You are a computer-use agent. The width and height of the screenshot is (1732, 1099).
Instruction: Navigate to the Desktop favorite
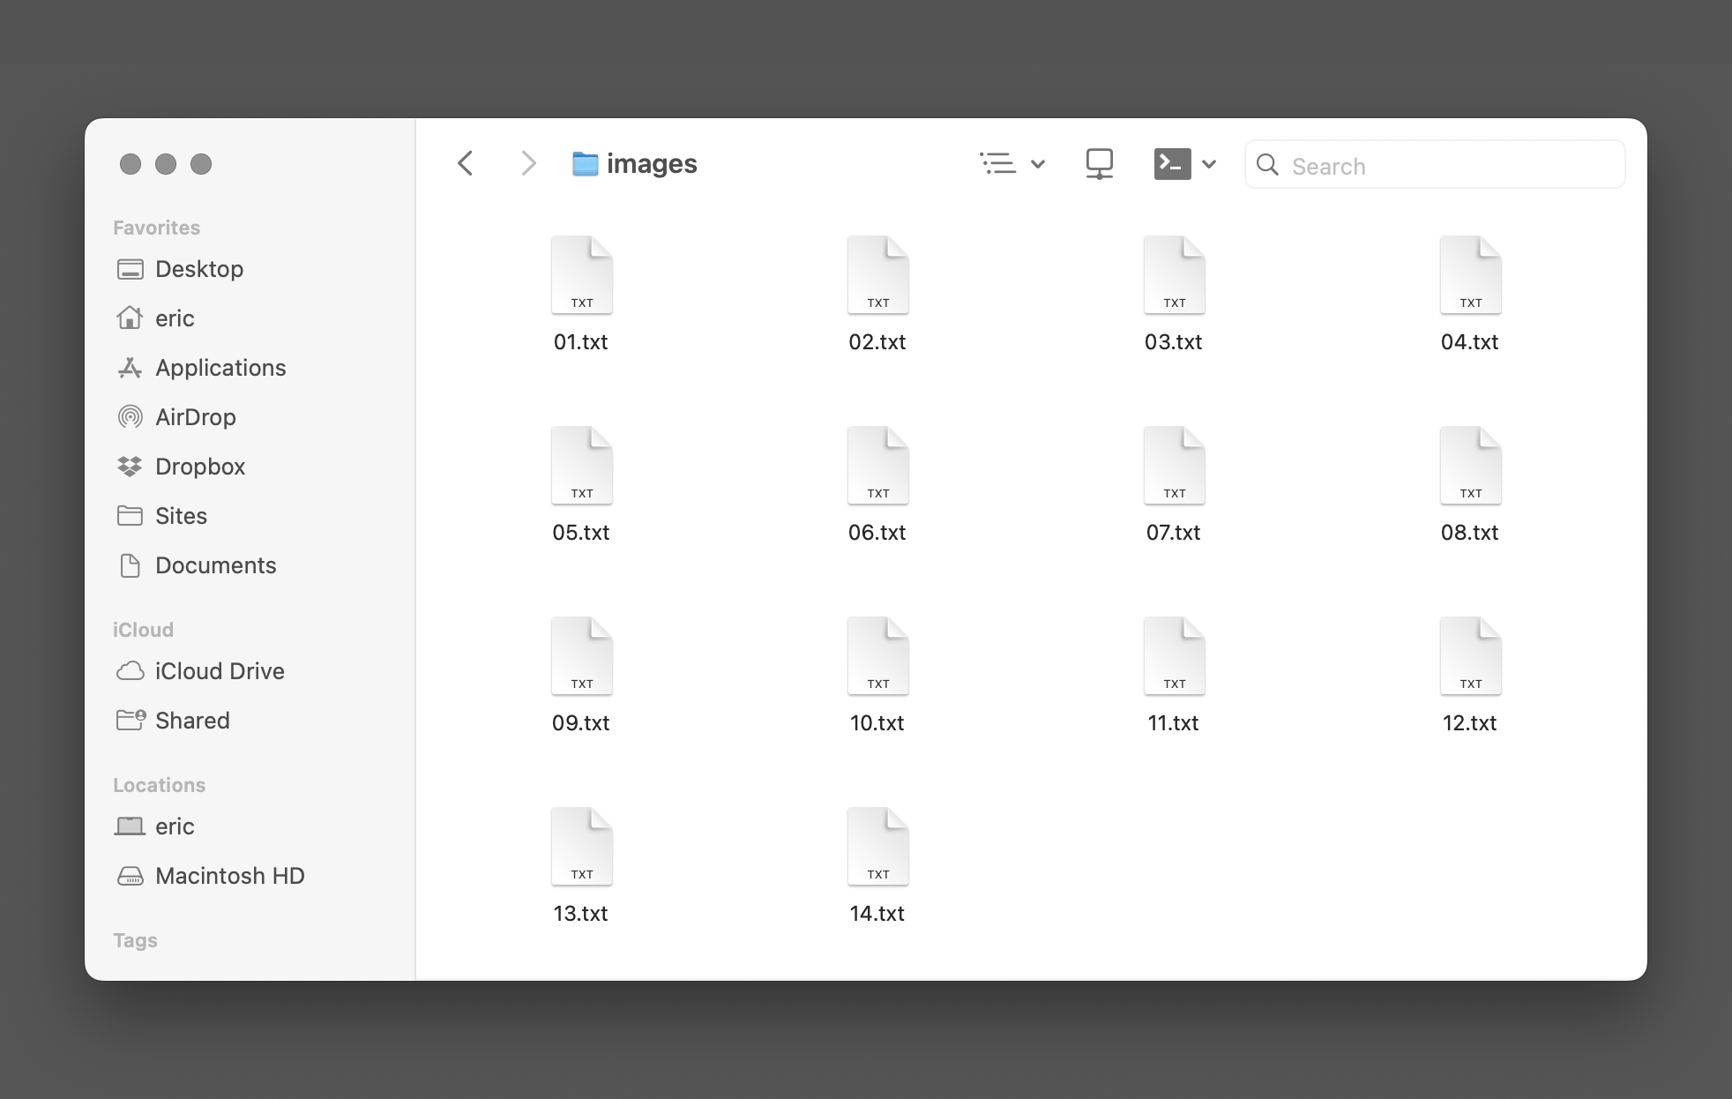tap(198, 268)
